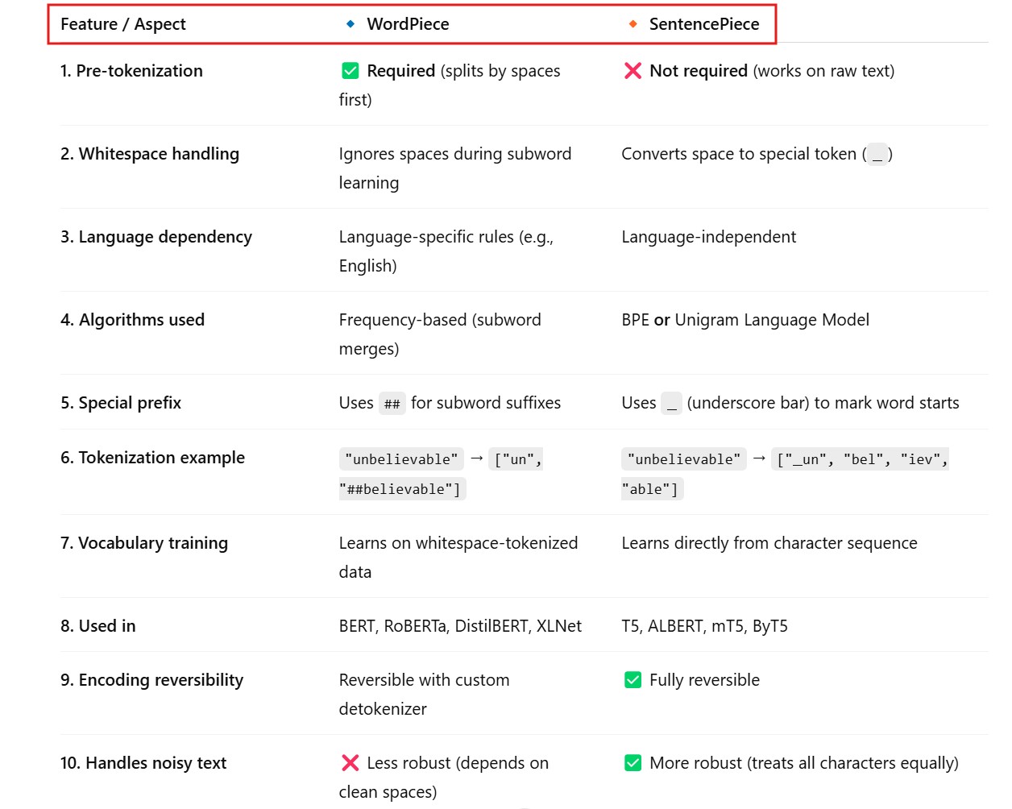
Task: Click the row label 9. Encoding reversibility
Action: pyautogui.click(x=152, y=680)
